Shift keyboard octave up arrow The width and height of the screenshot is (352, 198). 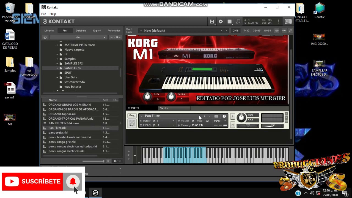click(x=128, y=151)
